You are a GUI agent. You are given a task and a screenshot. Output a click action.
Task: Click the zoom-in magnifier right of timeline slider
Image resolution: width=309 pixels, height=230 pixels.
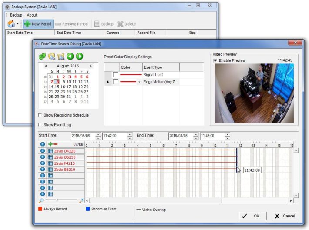(81, 200)
